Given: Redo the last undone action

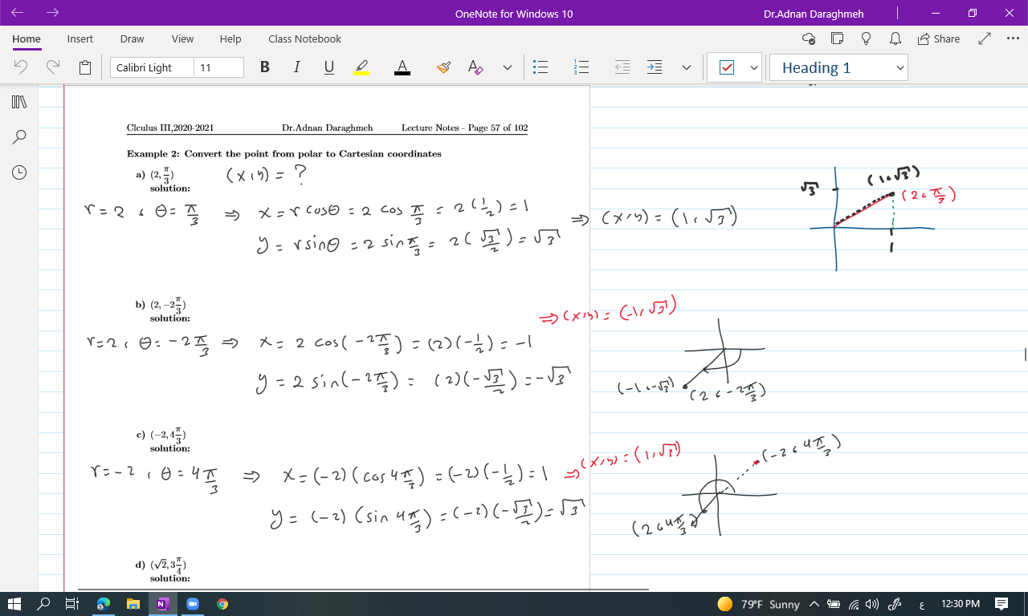Looking at the screenshot, I should 54,67.
